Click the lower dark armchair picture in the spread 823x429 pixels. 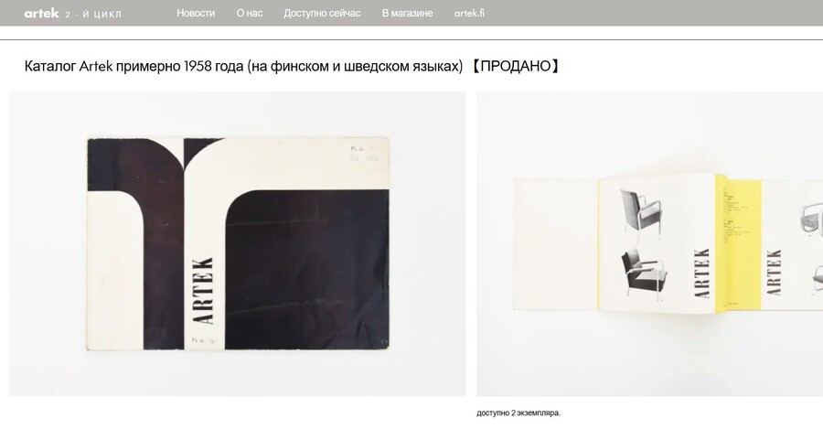coord(645,275)
